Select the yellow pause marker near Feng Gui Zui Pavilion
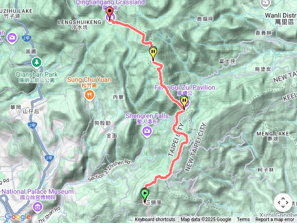Image resolution: width=297 pixels, height=223 pixels. [x=184, y=102]
